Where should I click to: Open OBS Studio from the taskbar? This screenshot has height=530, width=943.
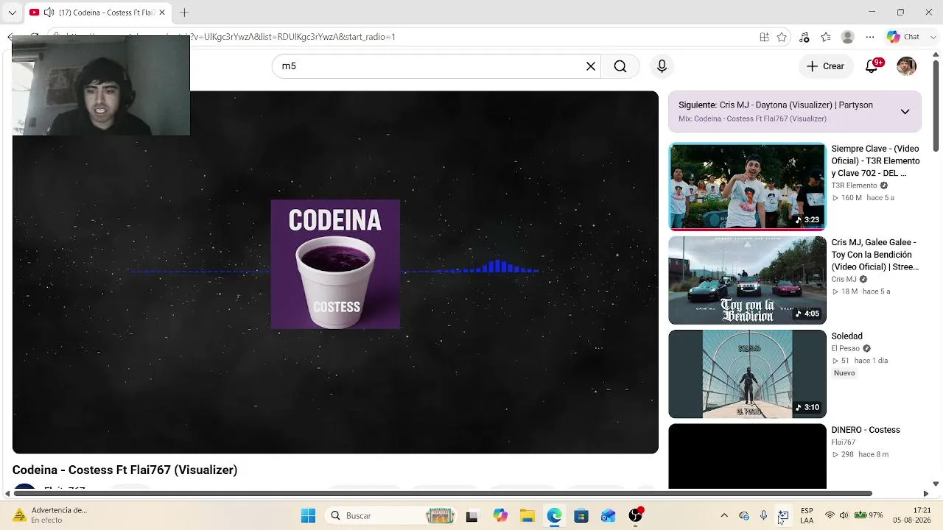click(x=635, y=515)
